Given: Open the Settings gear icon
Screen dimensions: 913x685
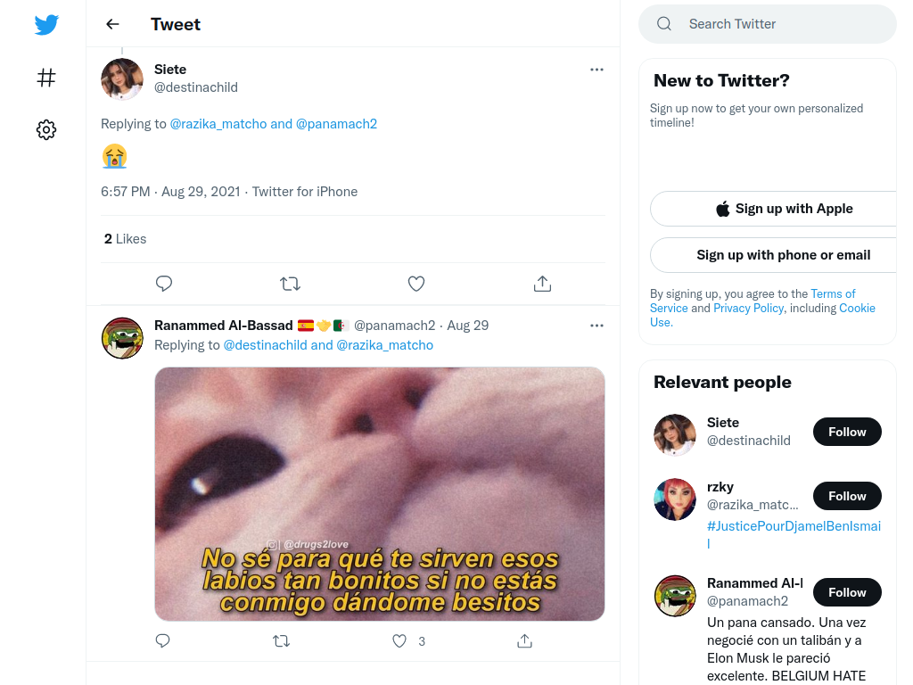Looking at the screenshot, I should pyautogui.click(x=46, y=129).
